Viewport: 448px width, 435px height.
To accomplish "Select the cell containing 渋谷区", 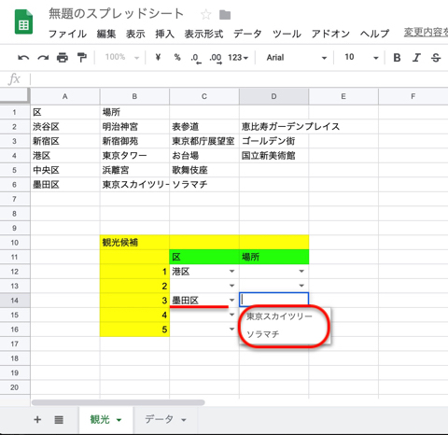I will (65, 127).
